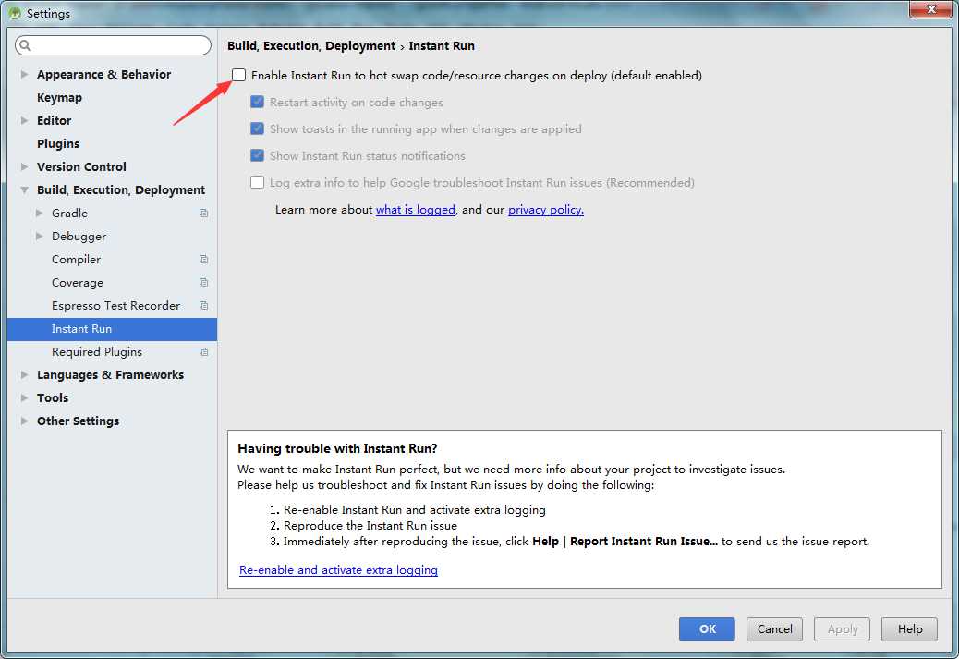Select the Instant Run tree item

[112, 329]
